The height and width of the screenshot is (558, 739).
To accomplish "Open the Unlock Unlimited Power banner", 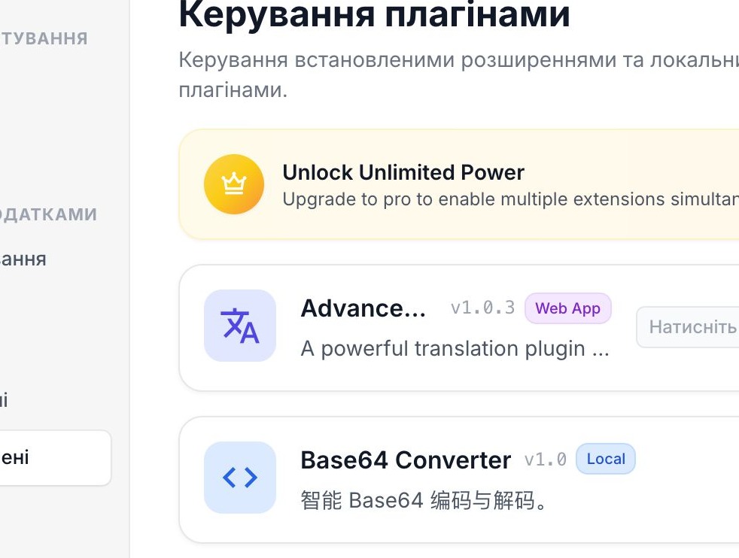I will (458, 184).
